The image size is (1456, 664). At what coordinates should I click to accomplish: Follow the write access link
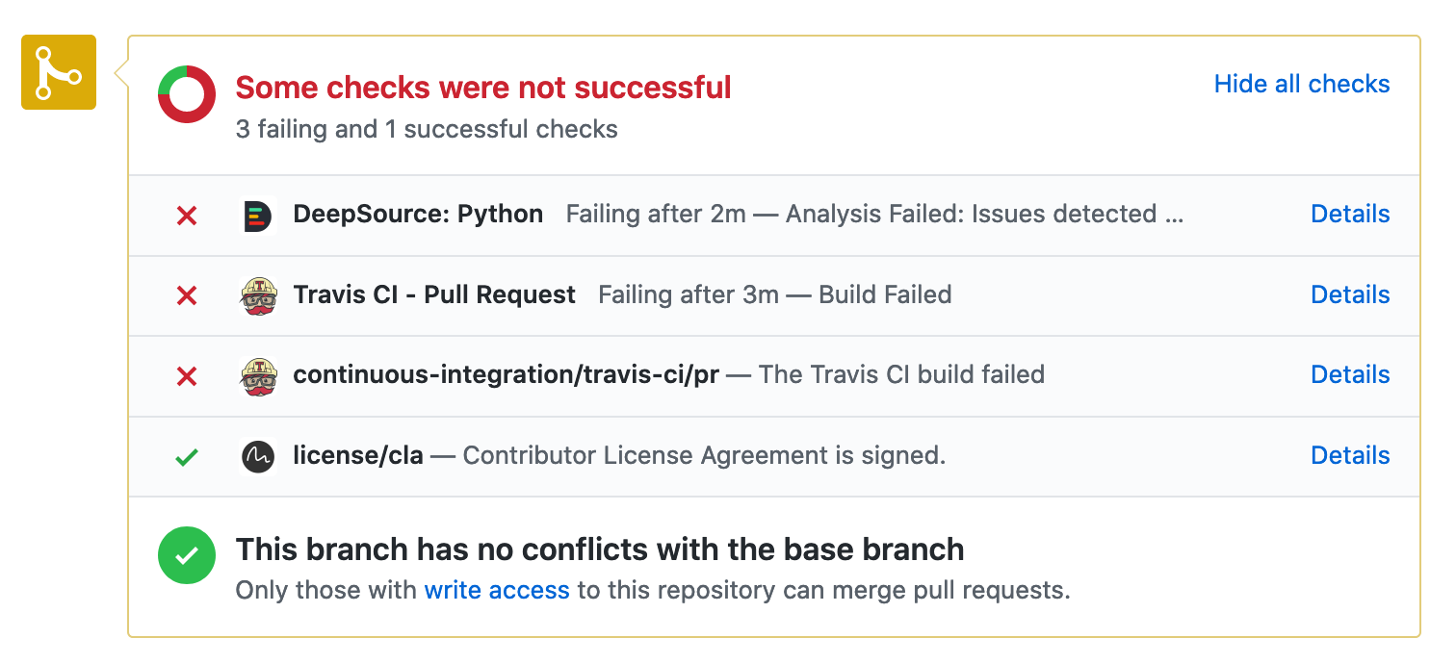pyautogui.click(x=497, y=590)
